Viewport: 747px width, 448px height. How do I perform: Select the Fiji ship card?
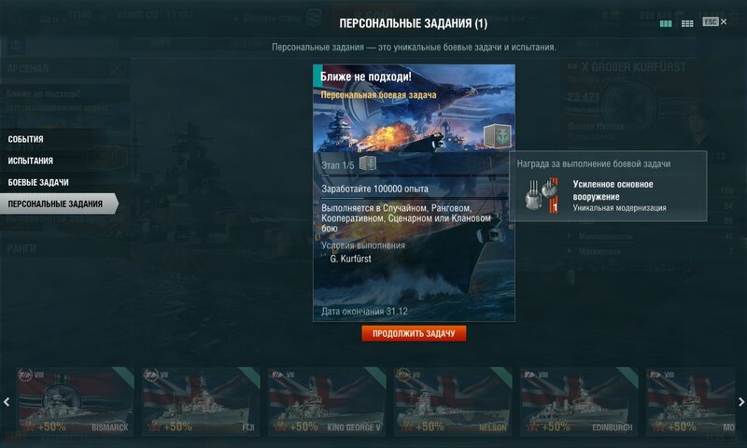(x=201, y=401)
